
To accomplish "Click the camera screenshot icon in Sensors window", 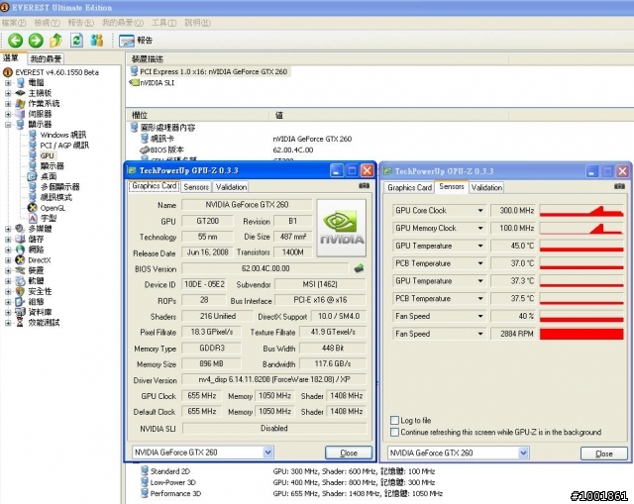I will tap(619, 186).
